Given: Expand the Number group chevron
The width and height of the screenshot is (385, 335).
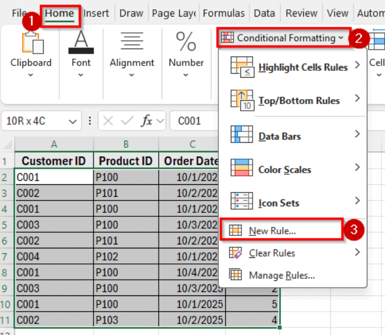Looking at the screenshot, I should [x=186, y=75].
